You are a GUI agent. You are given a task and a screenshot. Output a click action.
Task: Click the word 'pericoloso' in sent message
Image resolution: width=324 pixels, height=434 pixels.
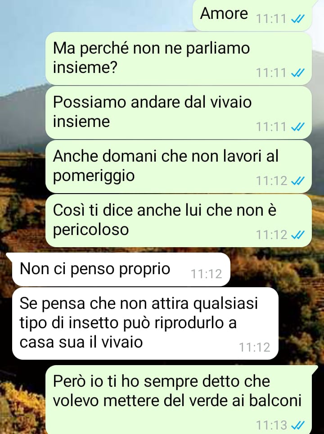tap(91, 230)
